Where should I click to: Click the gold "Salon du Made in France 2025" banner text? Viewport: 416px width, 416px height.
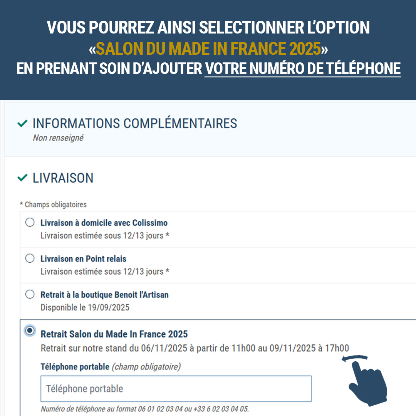(x=208, y=49)
